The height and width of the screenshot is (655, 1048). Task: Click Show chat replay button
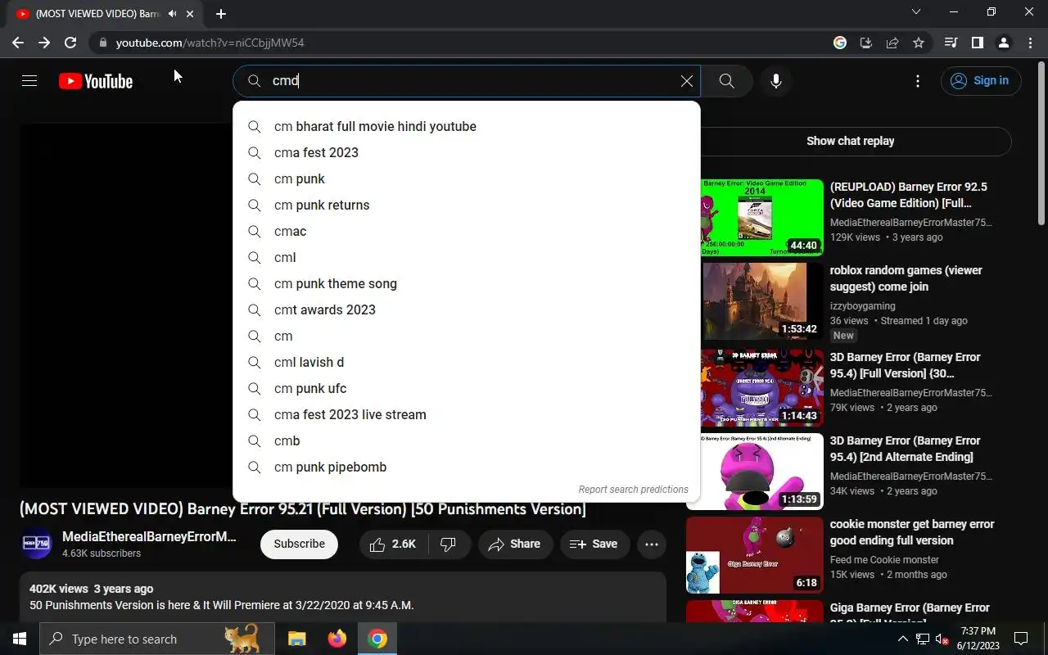[850, 141]
